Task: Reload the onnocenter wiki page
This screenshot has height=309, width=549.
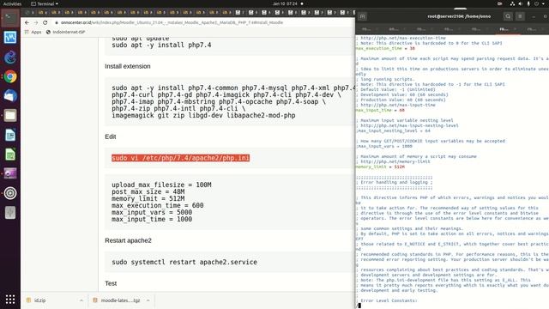Action: coord(45,22)
